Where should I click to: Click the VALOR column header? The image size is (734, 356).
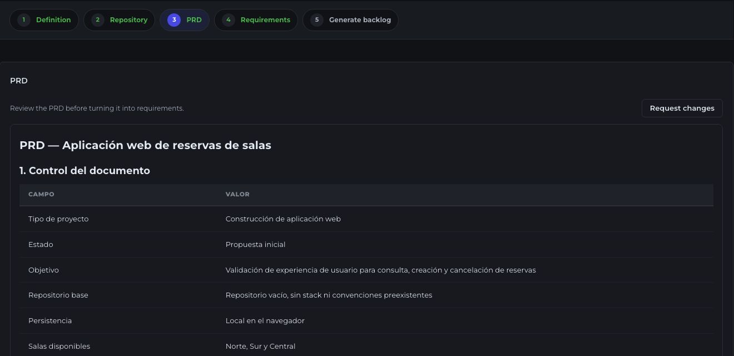[x=237, y=194]
